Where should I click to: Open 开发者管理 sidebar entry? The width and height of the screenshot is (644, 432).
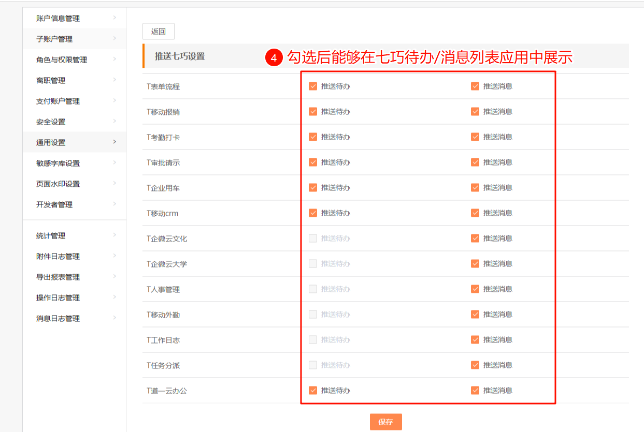pos(54,205)
